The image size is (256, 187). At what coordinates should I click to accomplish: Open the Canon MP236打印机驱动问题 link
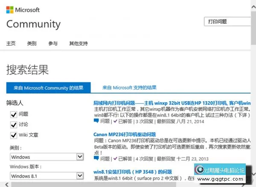125,134
